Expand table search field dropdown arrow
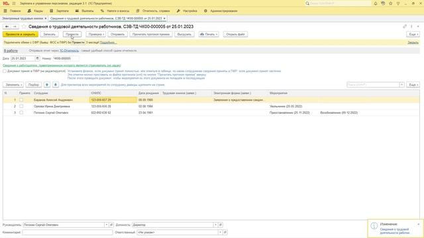The height and width of the screenshot is (238, 424). tap(402, 85)
